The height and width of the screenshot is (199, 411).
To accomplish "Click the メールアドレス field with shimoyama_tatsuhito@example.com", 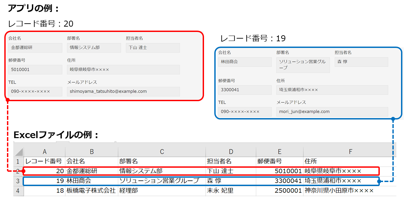I will pos(123,92).
